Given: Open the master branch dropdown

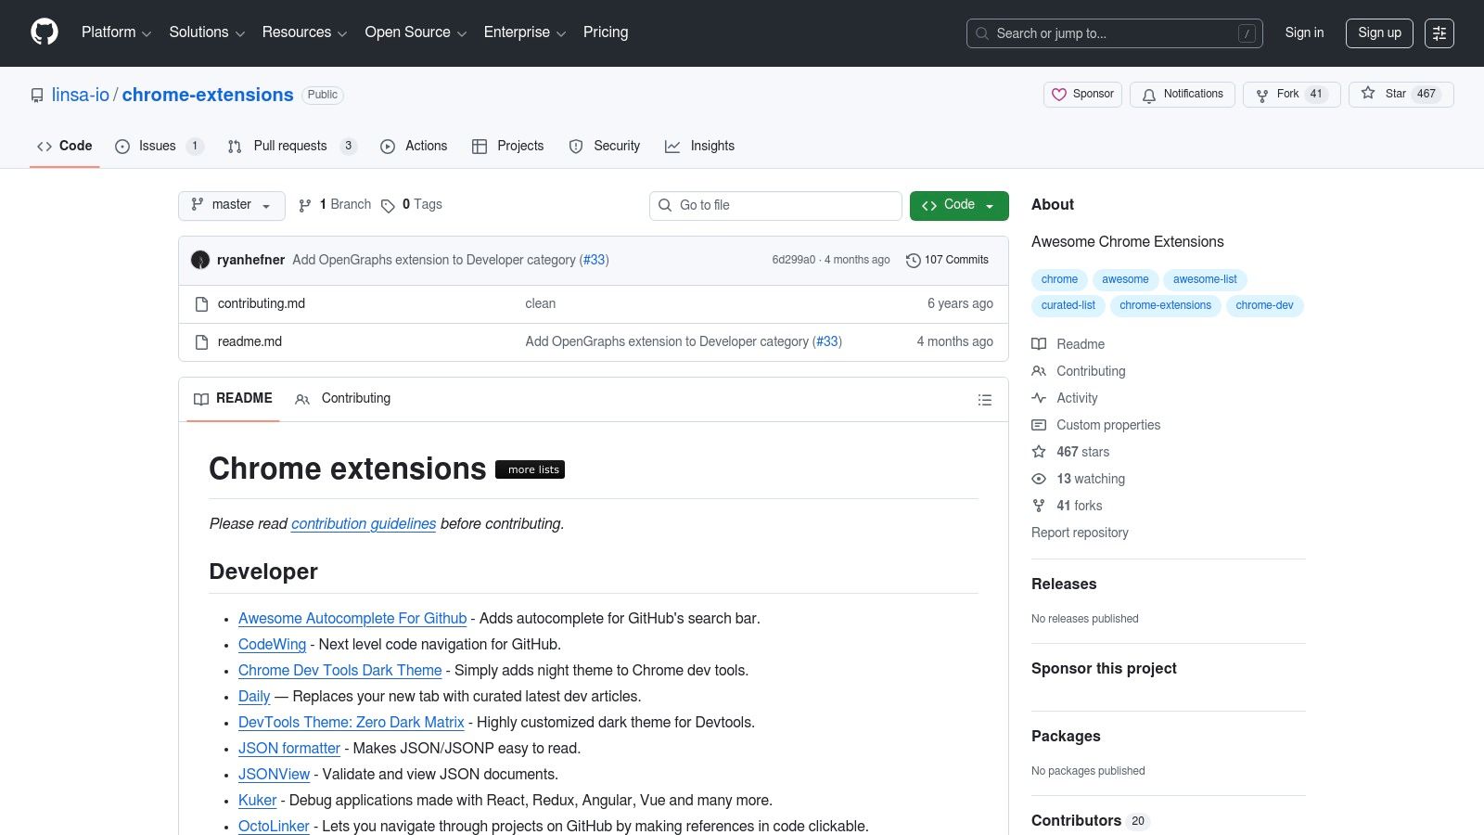Looking at the screenshot, I should (x=231, y=205).
